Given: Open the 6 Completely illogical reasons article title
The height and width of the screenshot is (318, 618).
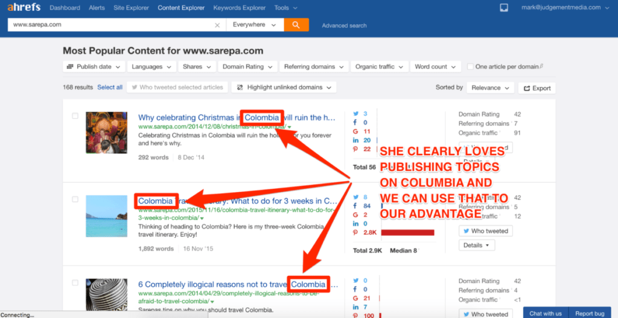Looking at the screenshot, I should coord(238,284).
